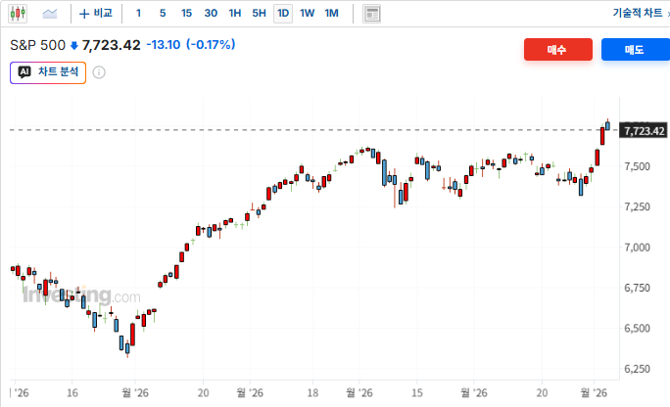The image size is (670, 407).
Task: Click the 7,723.42 current price text
Action: (111, 45)
